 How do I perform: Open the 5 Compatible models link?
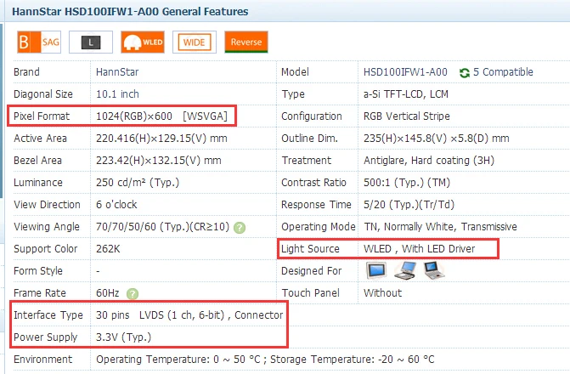click(x=503, y=72)
